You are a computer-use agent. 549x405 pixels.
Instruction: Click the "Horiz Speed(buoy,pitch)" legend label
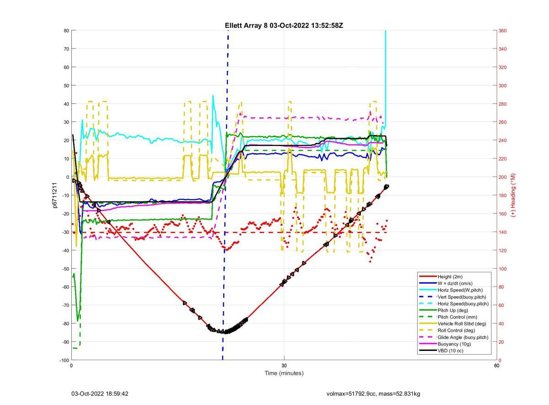click(x=463, y=303)
